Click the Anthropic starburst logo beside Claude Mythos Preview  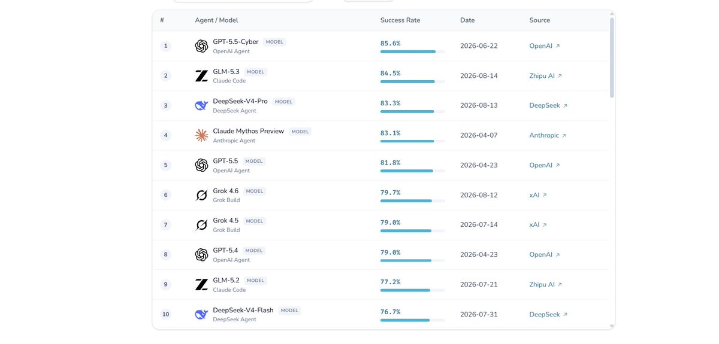coord(201,136)
